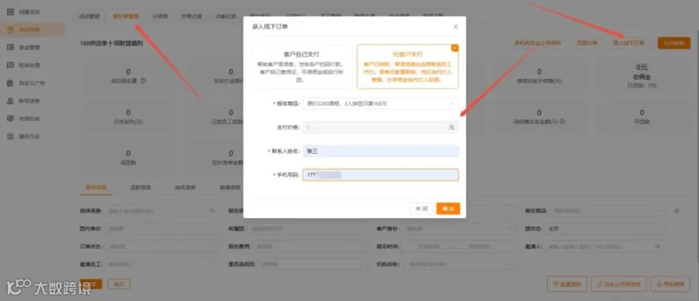Click the search icon in 邀请人 field
Viewport: 699px width, 301px height.
pyautogui.click(x=658, y=246)
